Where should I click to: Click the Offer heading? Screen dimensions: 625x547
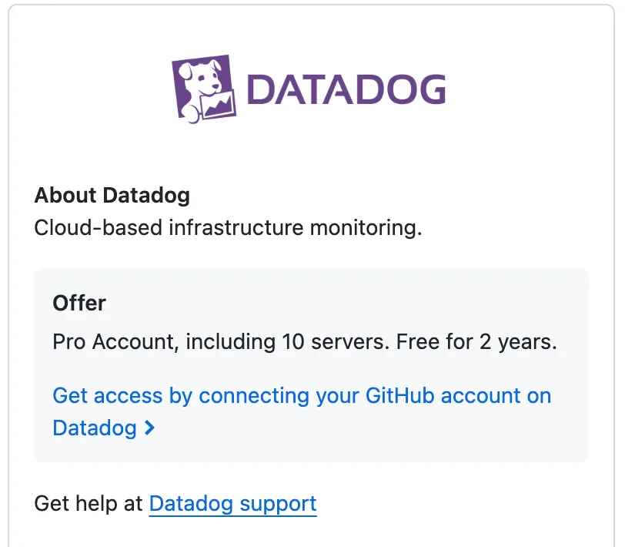(x=79, y=303)
